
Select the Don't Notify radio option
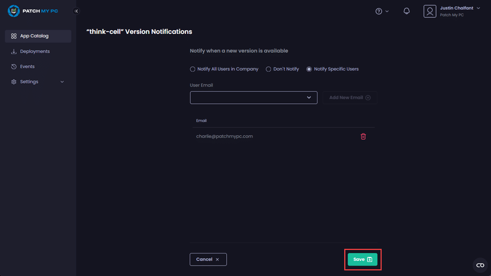(x=268, y=69)
